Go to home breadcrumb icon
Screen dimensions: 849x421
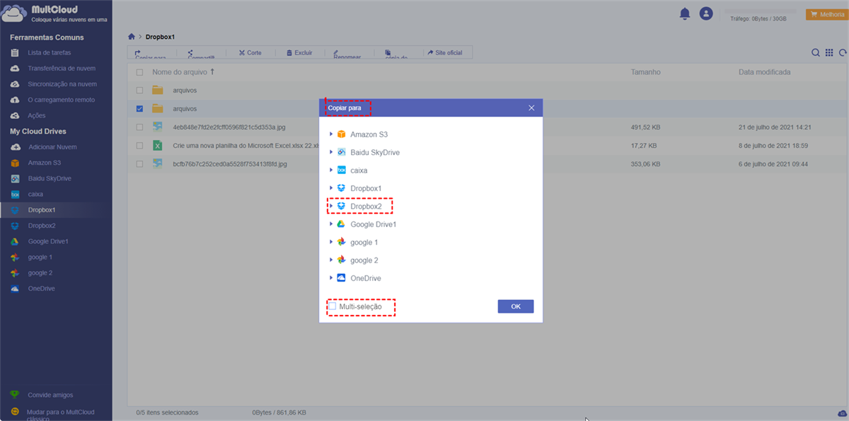point(132,36)
